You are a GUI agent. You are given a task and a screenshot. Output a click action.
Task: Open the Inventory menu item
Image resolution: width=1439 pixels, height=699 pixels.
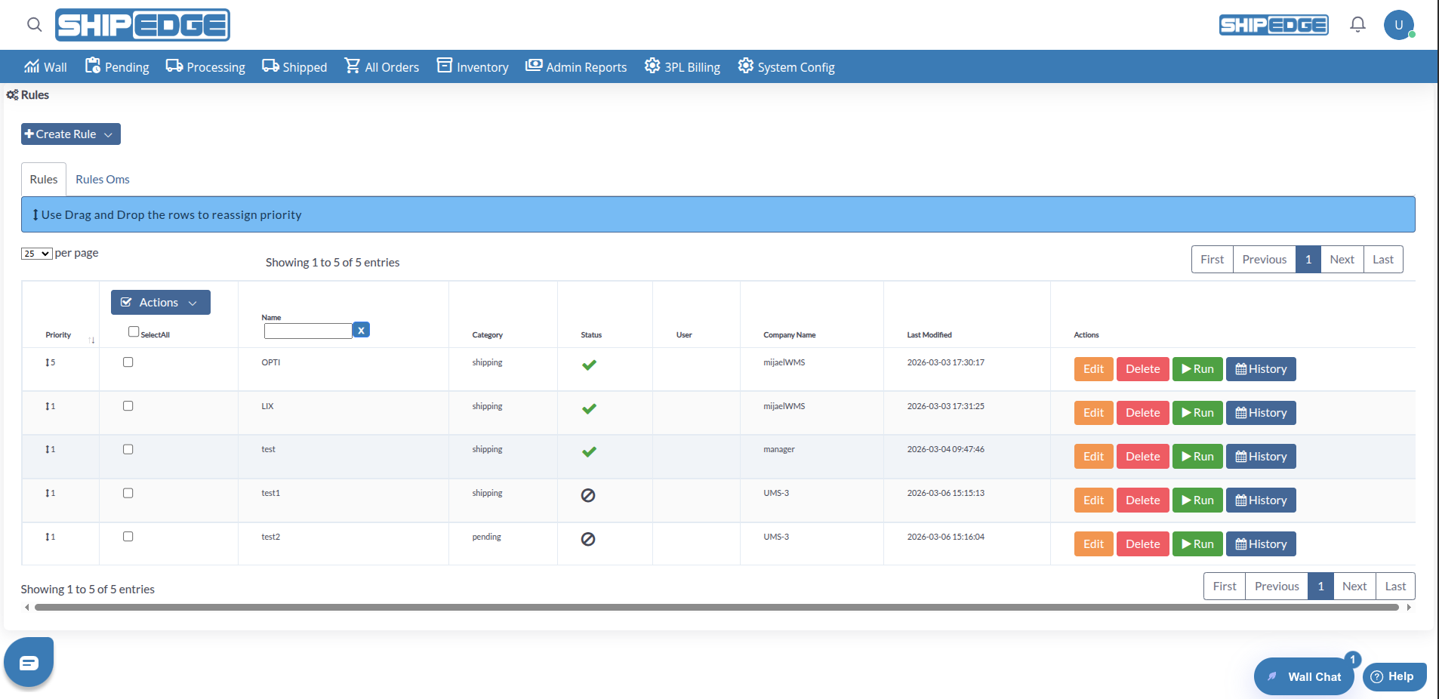click(473, 67)
